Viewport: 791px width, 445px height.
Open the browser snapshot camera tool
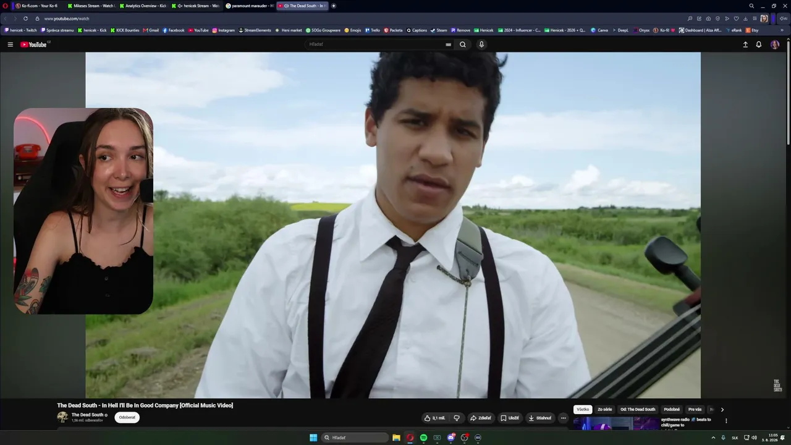tap(708, 19)
